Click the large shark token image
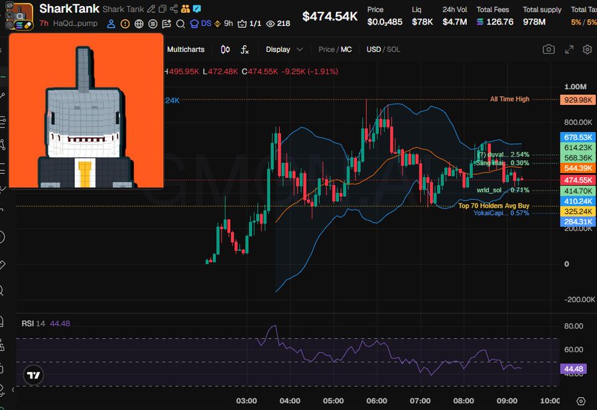Image resolution: width=597 pixels, height=410 pixels. 86,110
